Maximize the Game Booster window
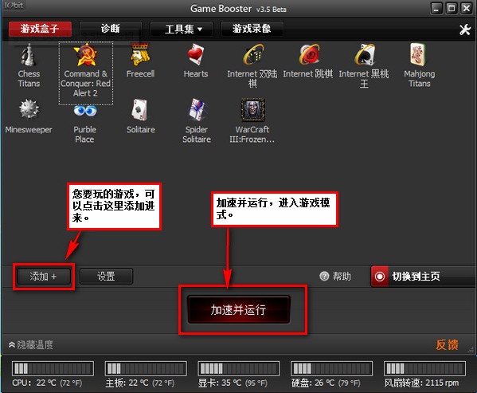The image size is (477, 393). point(452,8)
